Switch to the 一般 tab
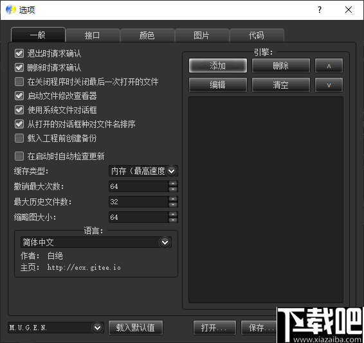 [x=39, y=35]
